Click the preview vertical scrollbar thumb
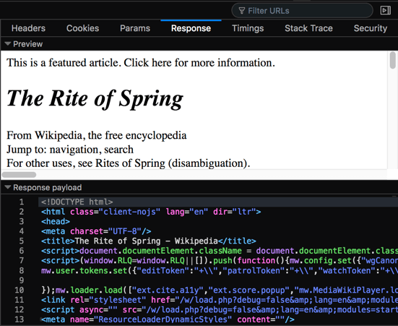 [393, 60]
